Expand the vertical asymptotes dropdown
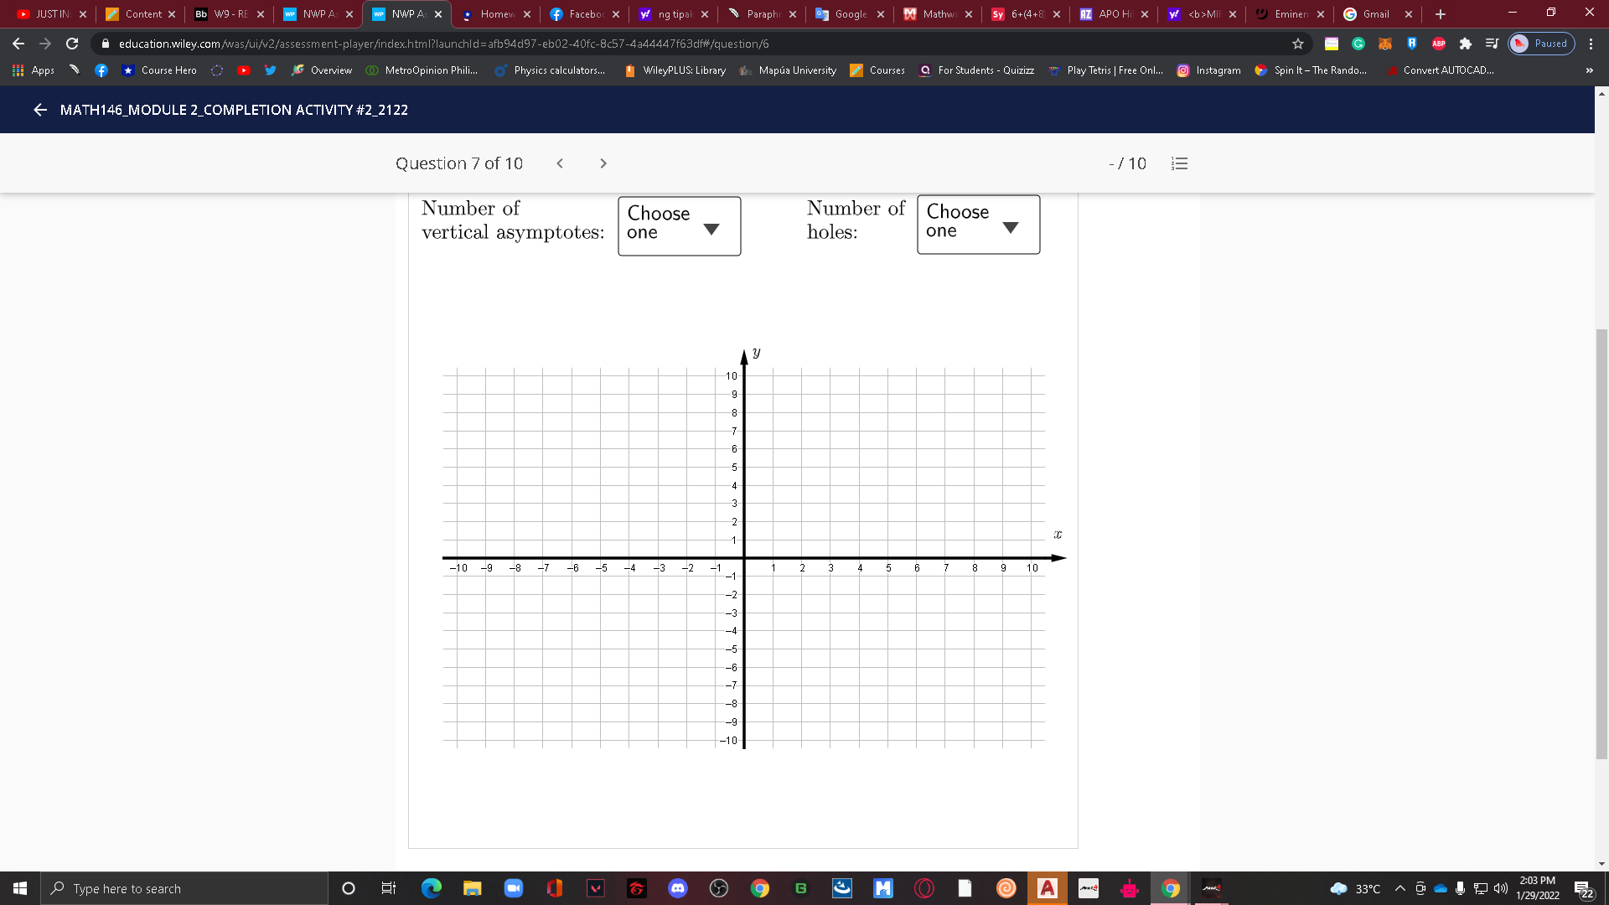Image resolution: width=1609 pixels, height=905 pixels. 679,225
